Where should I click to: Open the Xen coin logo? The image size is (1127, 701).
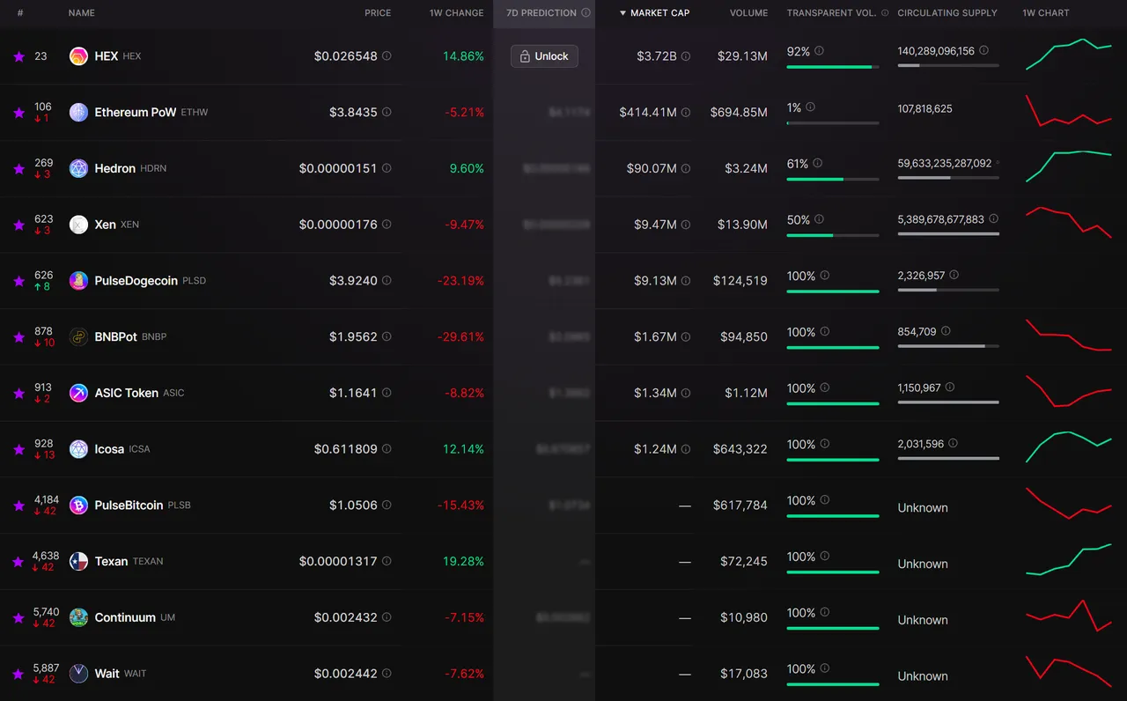tap(78, 225)
